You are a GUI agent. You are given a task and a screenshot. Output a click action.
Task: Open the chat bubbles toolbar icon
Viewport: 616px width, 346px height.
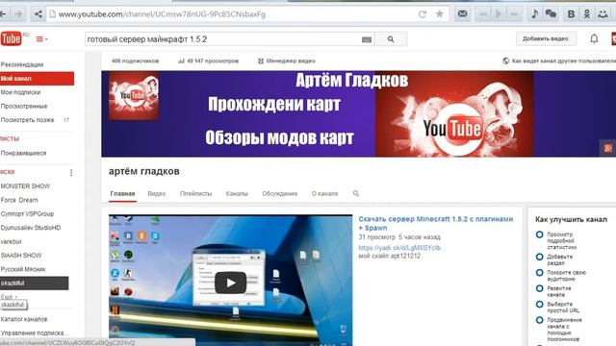551,13
